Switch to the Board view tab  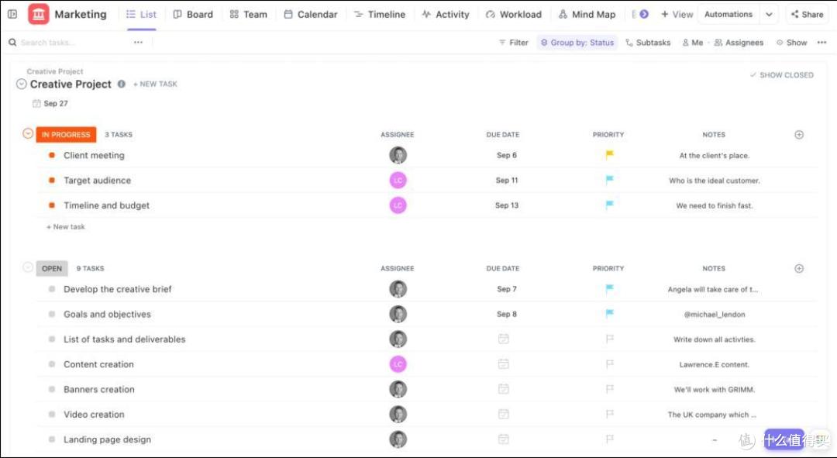point(193,15)
